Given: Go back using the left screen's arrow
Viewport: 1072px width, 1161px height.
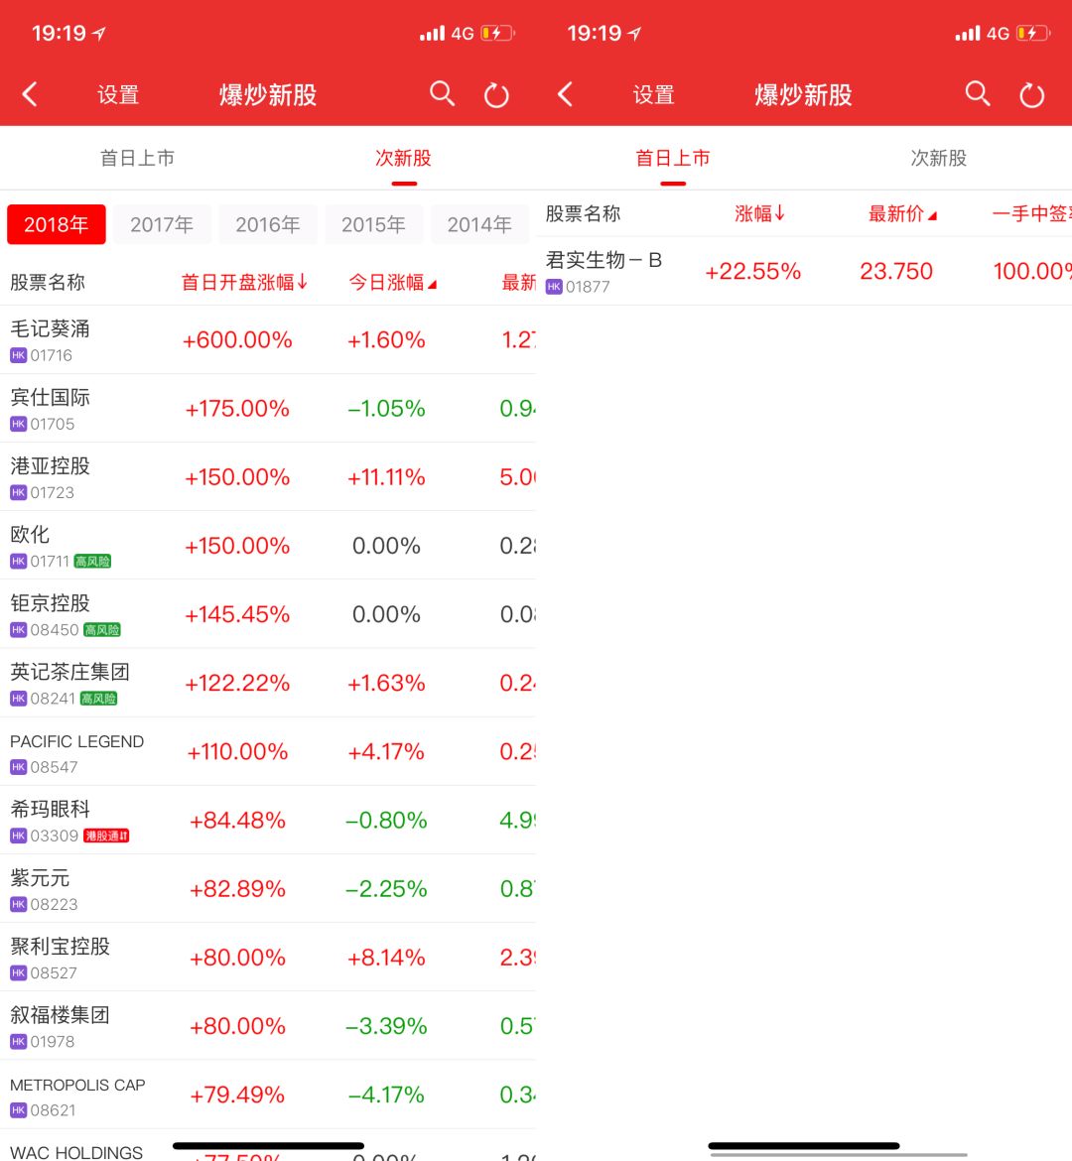Looking at the screenshot, I should click(x=30, y=95).
